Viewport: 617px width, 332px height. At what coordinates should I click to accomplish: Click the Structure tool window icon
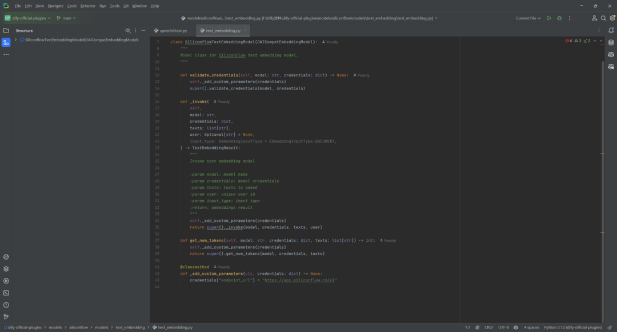coord(6,42)
